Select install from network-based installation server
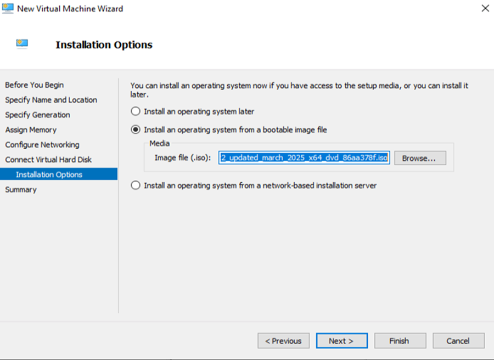Screen dimensions: 494x360 (136, 185)
